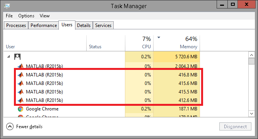The height and width of the screenshot is (139, 258).
Task: Switch to the Performance tab
Action: click(44, 25)
